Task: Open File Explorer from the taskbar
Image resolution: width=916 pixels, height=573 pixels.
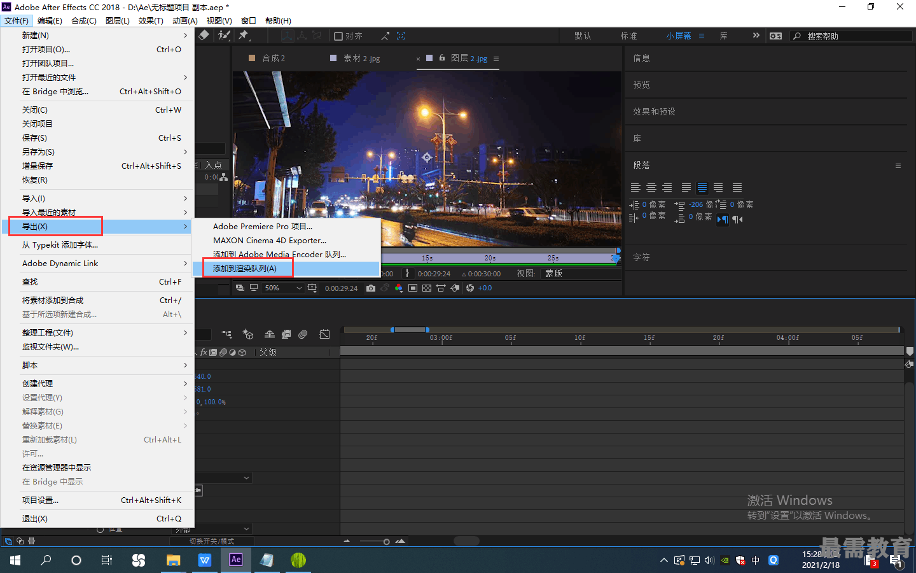Action: (x=173, y=560)
